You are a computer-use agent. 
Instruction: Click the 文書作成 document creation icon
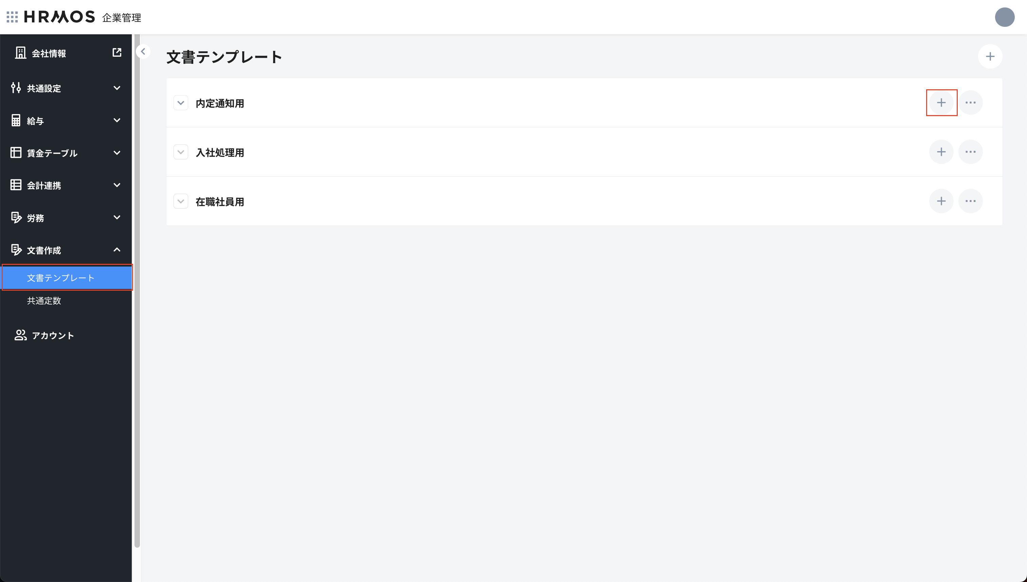(16, 250)
